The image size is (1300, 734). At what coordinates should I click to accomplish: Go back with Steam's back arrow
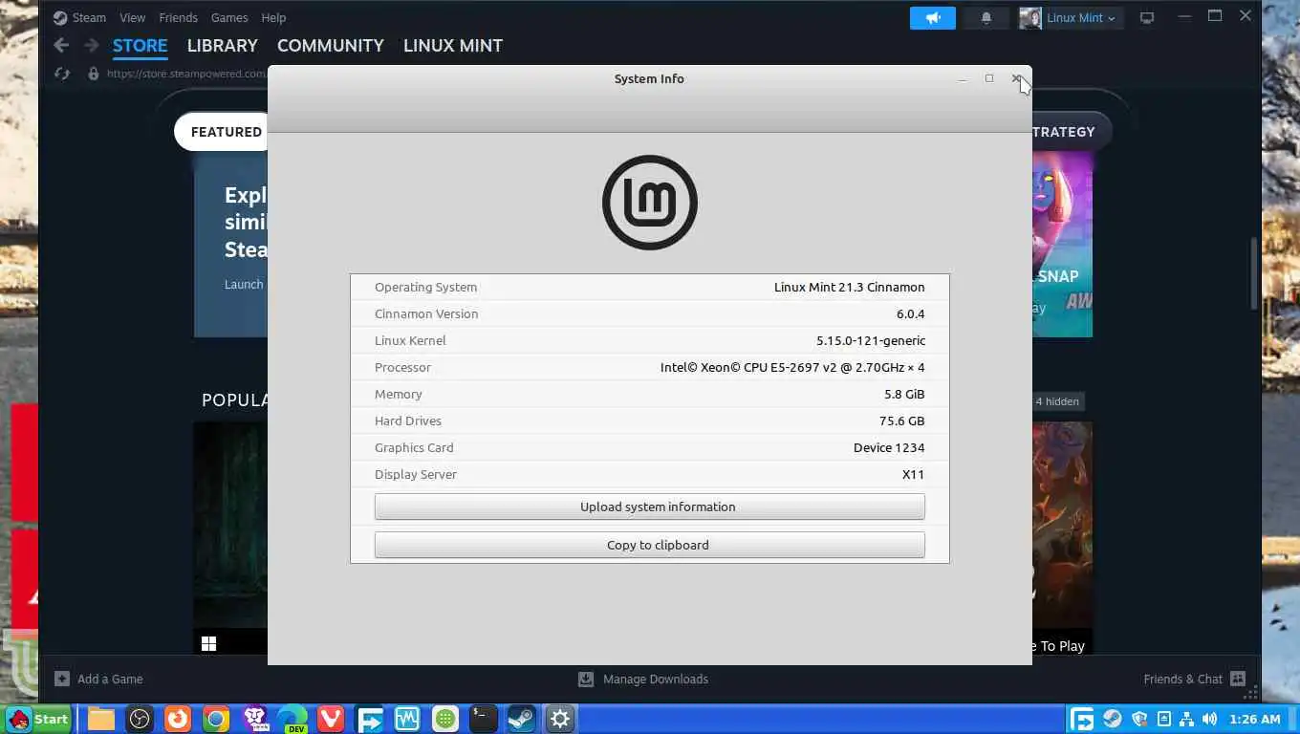(61, 45)
